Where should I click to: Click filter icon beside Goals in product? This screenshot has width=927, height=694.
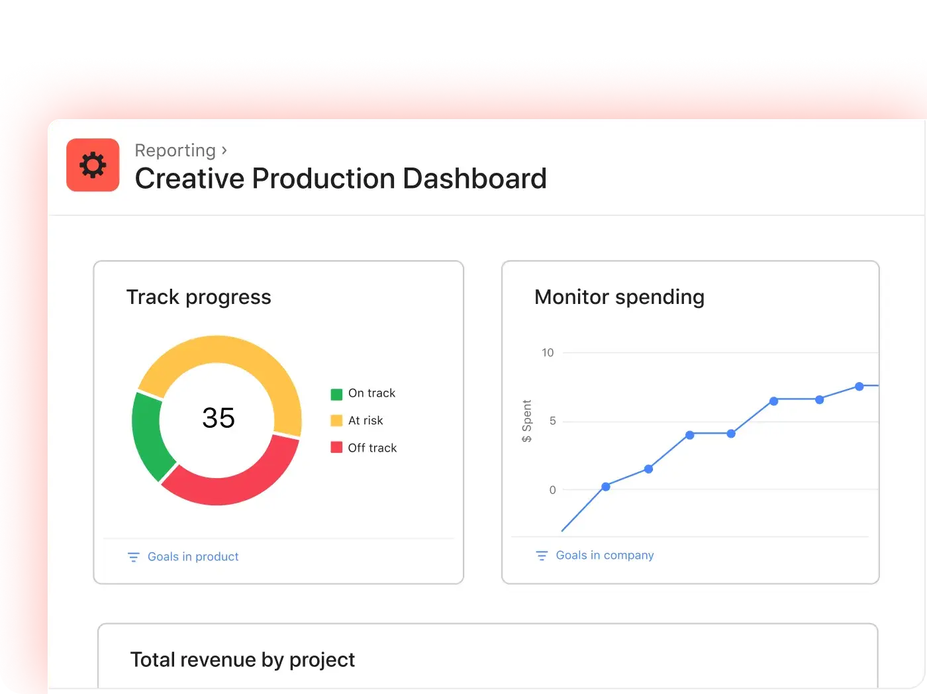coord(133,557)
